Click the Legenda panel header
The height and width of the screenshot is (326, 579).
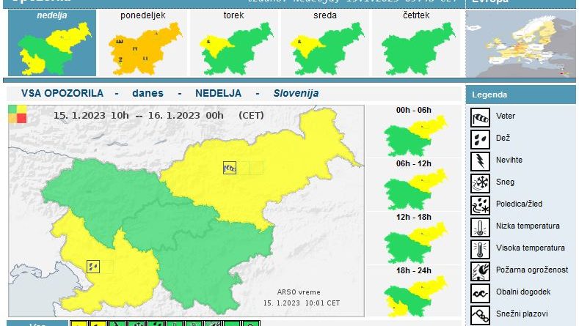coord(520,95)
